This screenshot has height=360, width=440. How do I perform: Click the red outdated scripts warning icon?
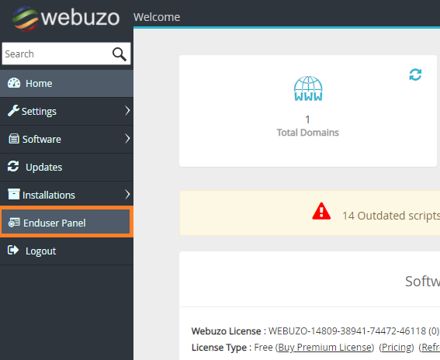(x=321, y=211)
